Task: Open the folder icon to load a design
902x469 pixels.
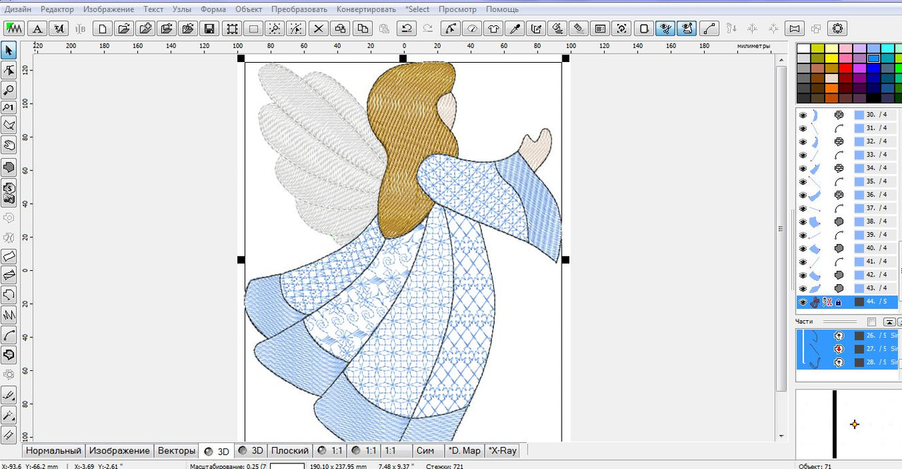Action: 124,29
